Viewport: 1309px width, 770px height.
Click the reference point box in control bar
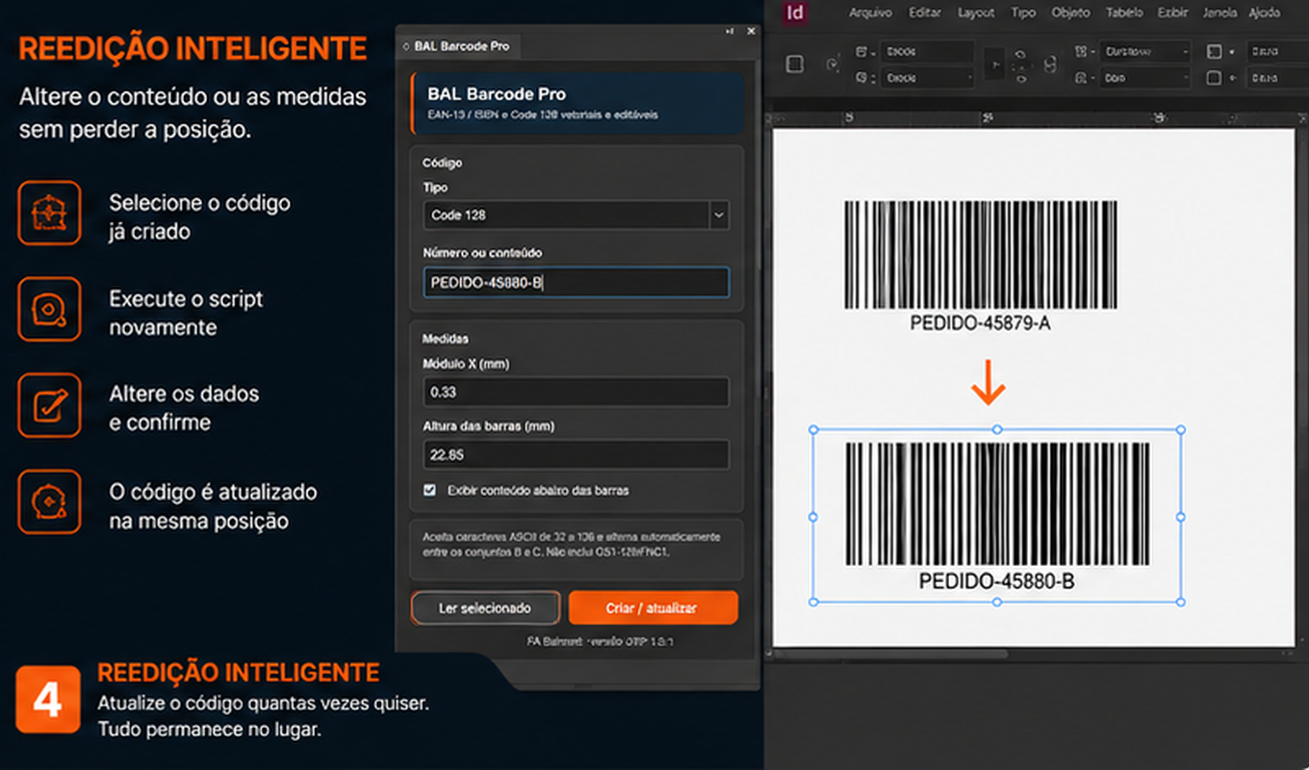[995, 64]
